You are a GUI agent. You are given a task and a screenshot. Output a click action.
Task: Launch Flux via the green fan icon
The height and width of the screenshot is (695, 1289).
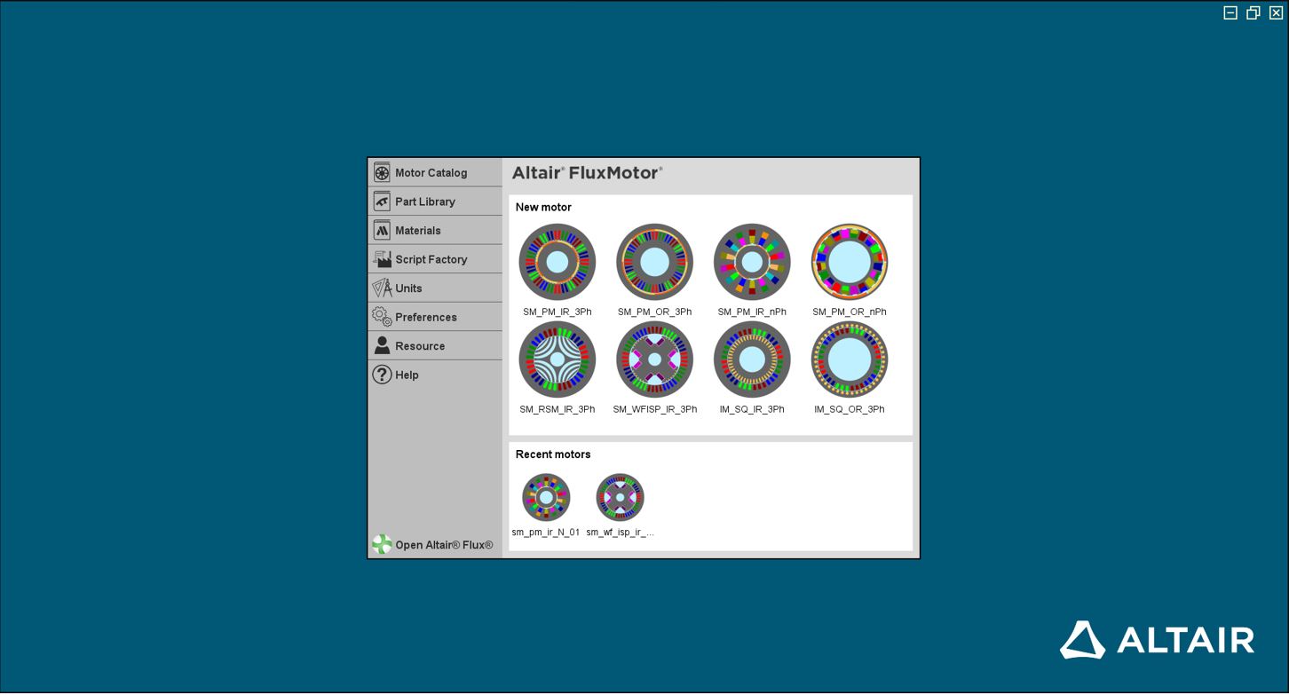point(382,544)
